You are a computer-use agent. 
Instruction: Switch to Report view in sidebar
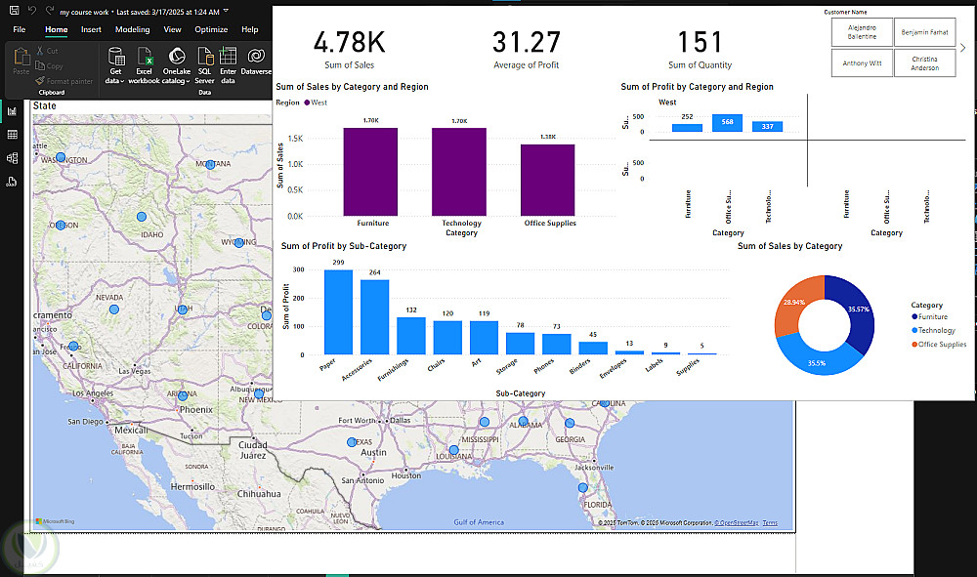click(12, 111)
